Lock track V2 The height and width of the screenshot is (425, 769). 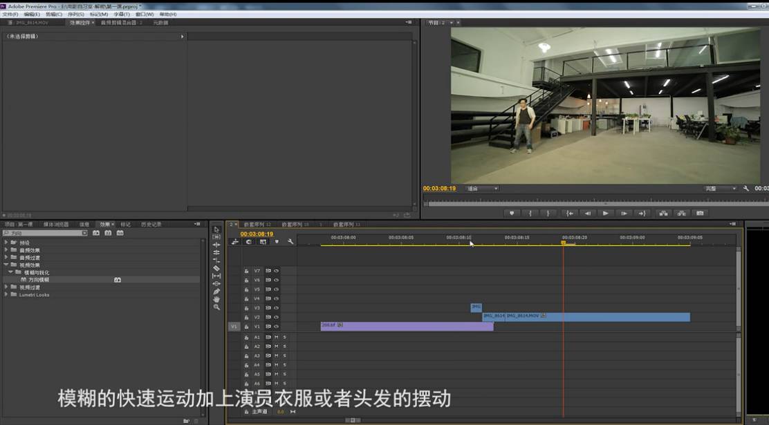point(247,317)
